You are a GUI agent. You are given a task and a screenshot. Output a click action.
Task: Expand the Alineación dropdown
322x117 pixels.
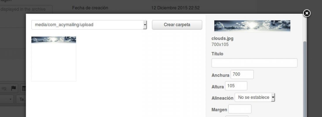click(x=255, y=97)
